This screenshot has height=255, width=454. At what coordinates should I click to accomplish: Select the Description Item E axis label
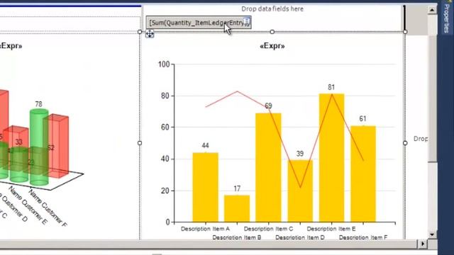click(x=331, y=229)
